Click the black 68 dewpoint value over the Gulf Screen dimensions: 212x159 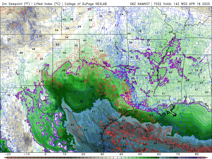tap(145, 144)
